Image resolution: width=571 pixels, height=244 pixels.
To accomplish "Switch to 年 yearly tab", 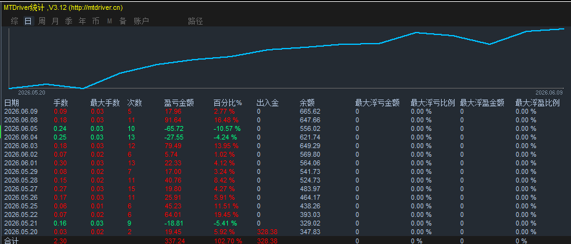I will [x=83, y=21].
